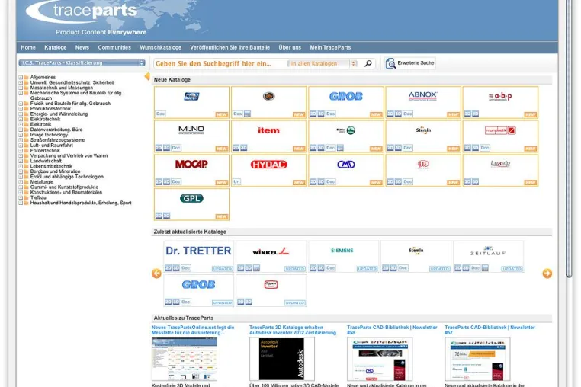Open the item catalog logo

pyautogui.click(x=268, y=130)
